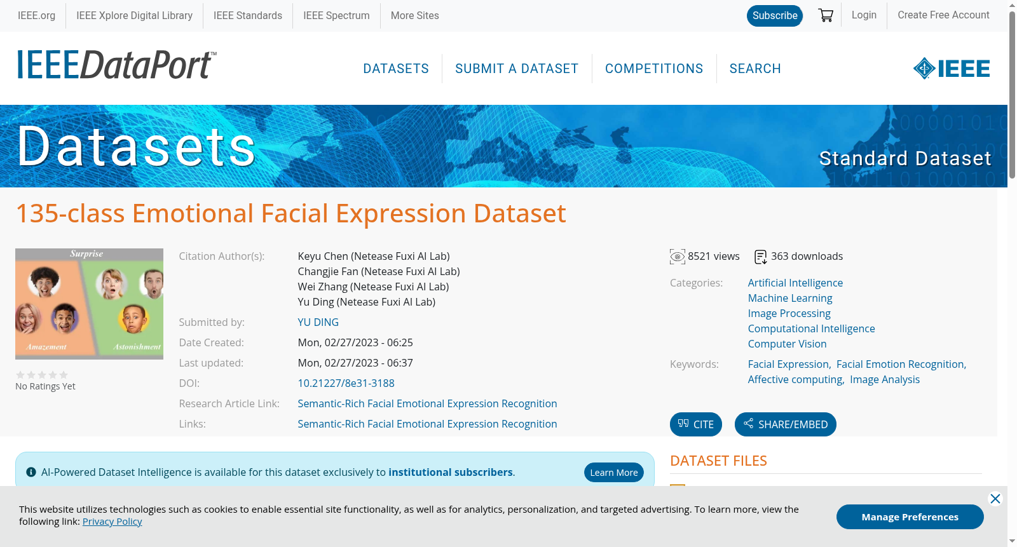The height and width of the screenshot is (547, 1017).
Task: Open Artificial Intelligence category
Action: click(x=795, y=283)
